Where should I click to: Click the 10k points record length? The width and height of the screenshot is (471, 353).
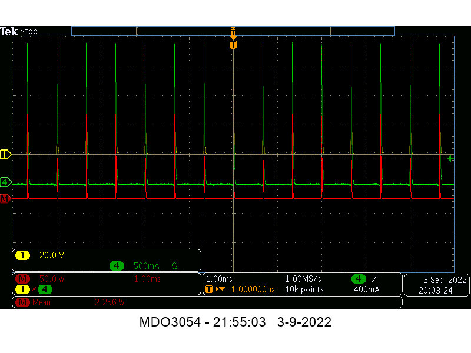304,289
